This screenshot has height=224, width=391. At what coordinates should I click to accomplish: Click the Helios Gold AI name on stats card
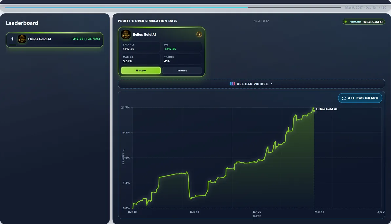tap(144, 34)
